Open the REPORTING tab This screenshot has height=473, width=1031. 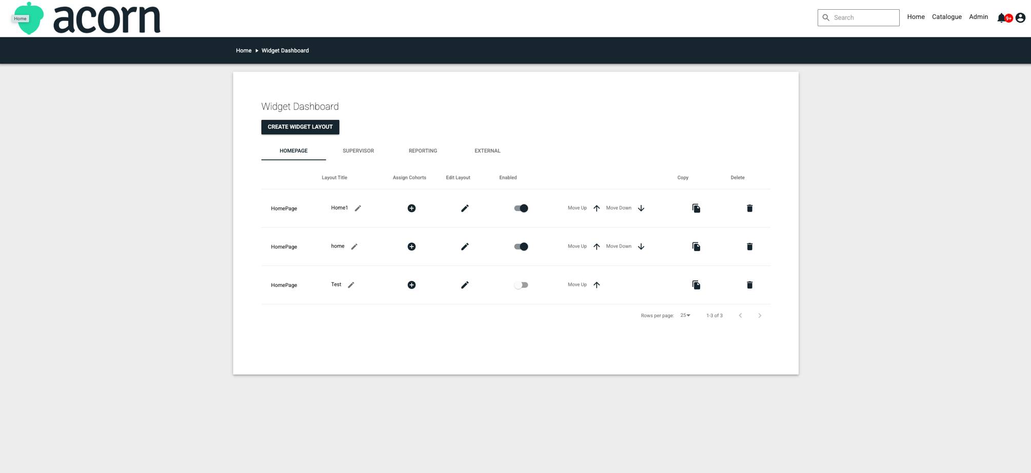[423, 151]
